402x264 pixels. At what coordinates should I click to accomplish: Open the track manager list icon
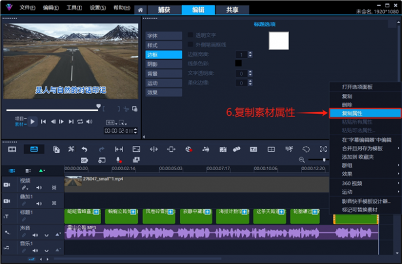(28, 171)
